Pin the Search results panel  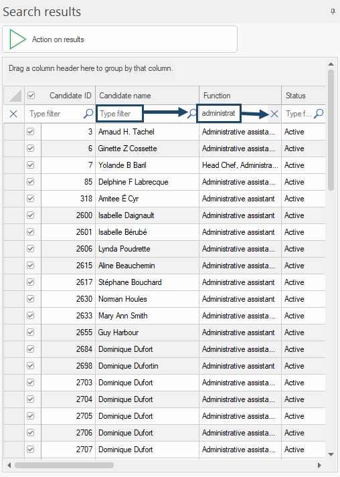point(333,11)
